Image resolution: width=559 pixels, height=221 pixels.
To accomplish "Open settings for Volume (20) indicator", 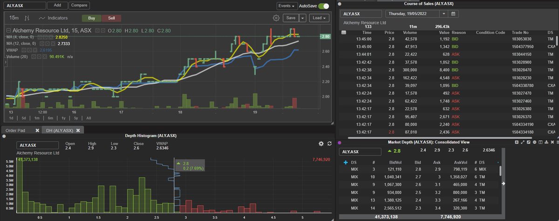I will point(39,57).
